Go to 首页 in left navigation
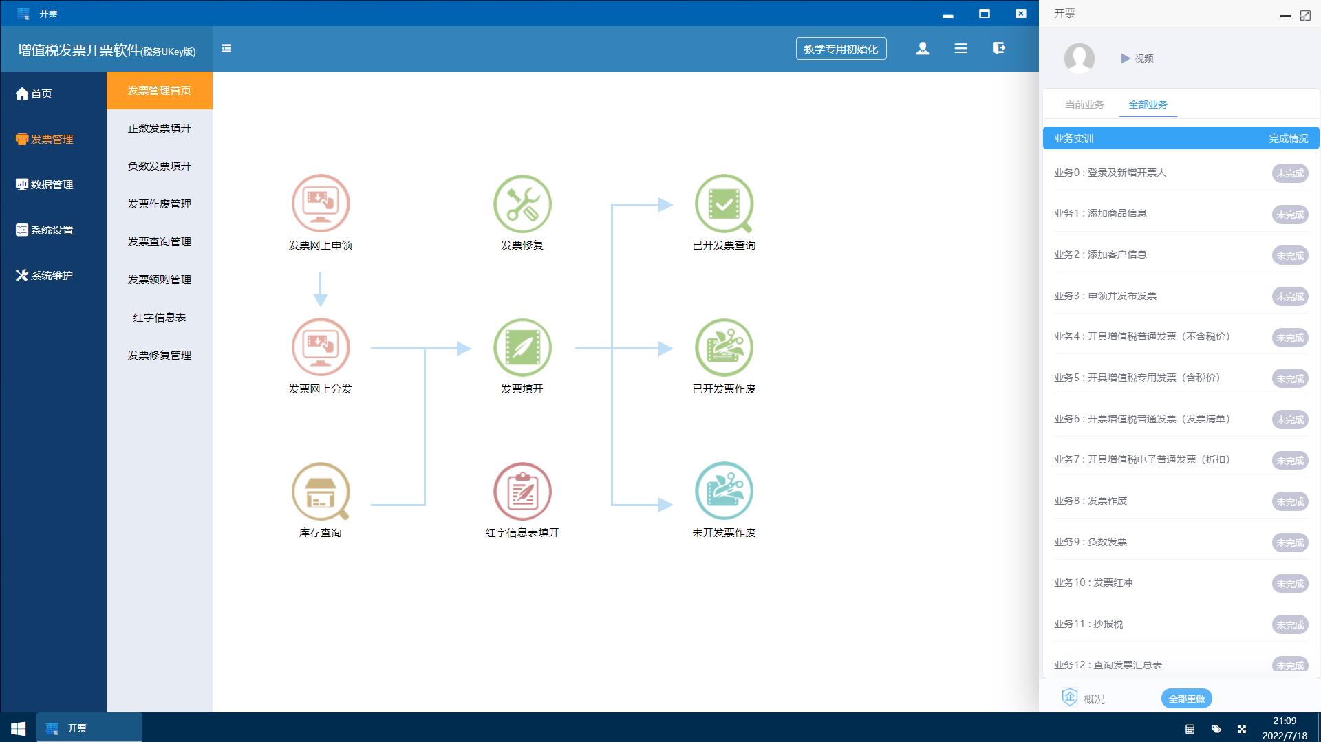Screen dimensions: 1321x742 click(53, 94)
